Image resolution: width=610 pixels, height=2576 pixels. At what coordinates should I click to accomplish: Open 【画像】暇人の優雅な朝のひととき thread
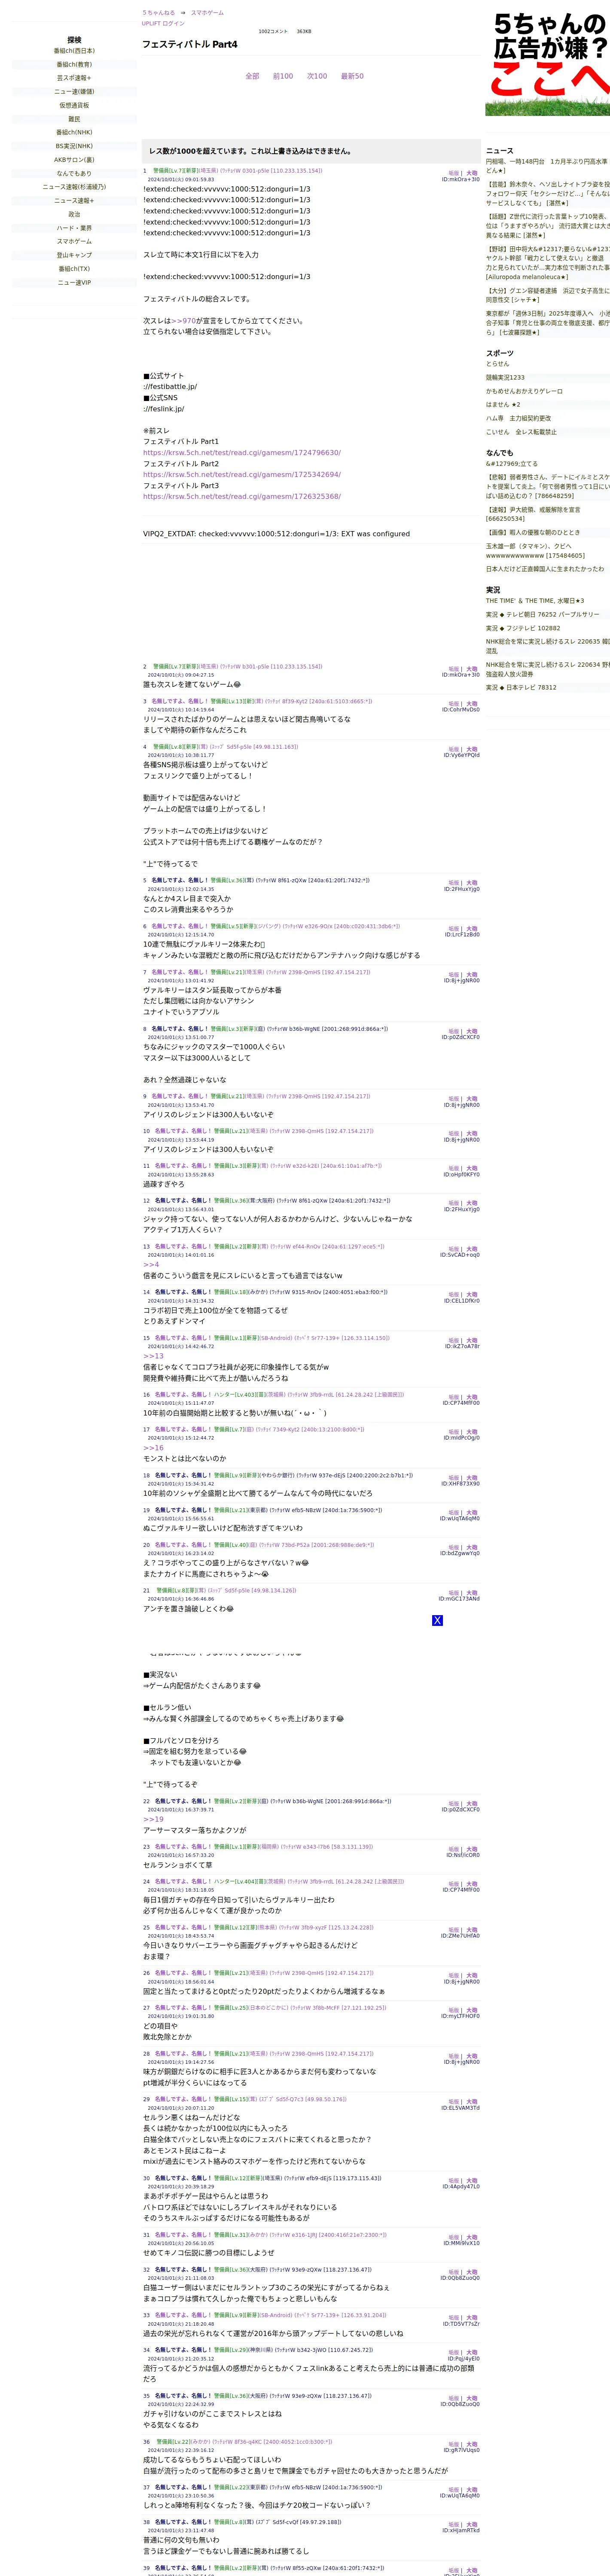click(533, 533)
